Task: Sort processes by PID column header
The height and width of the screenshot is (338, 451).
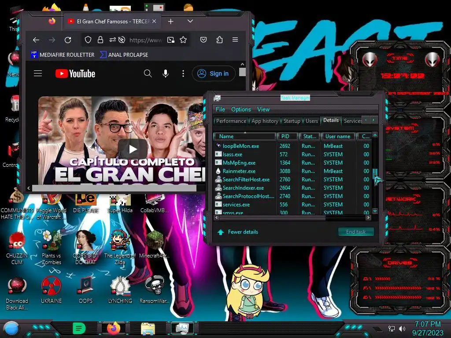Action: 287,136
